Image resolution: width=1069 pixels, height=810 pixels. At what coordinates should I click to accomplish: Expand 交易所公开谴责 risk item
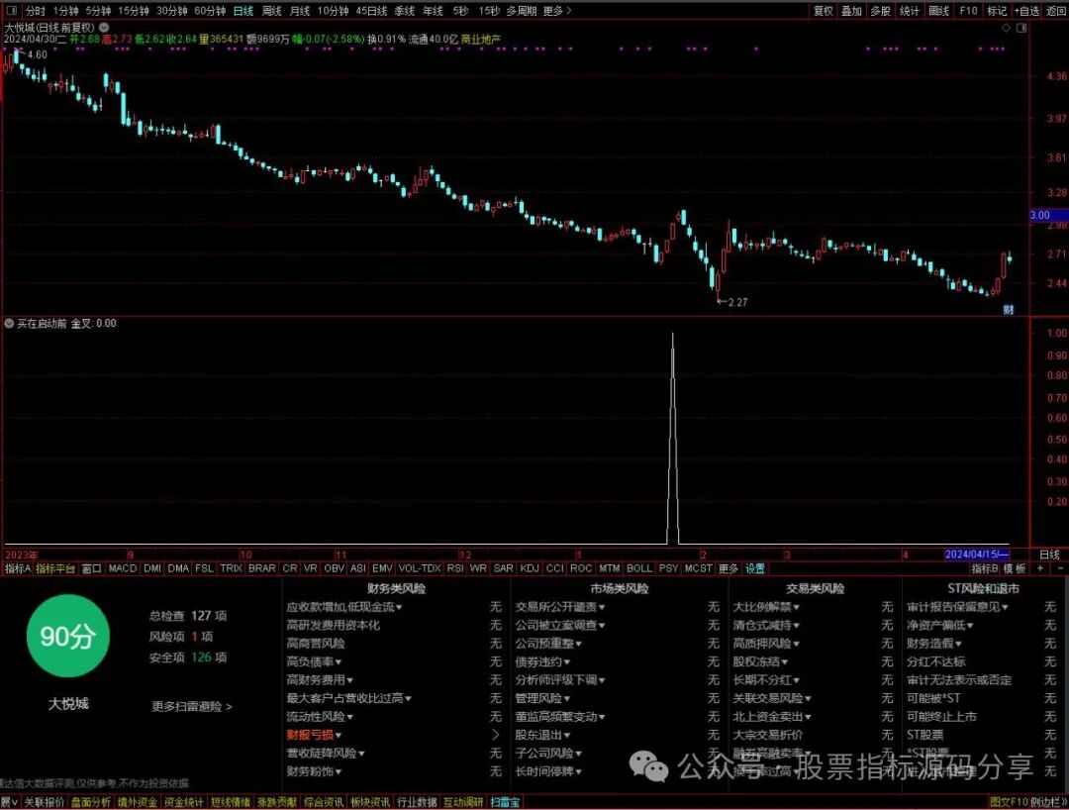pos(560,606)
